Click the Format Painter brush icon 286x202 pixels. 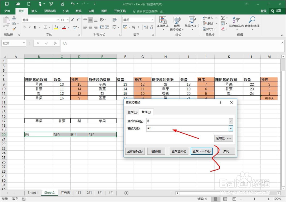[14, 29]
